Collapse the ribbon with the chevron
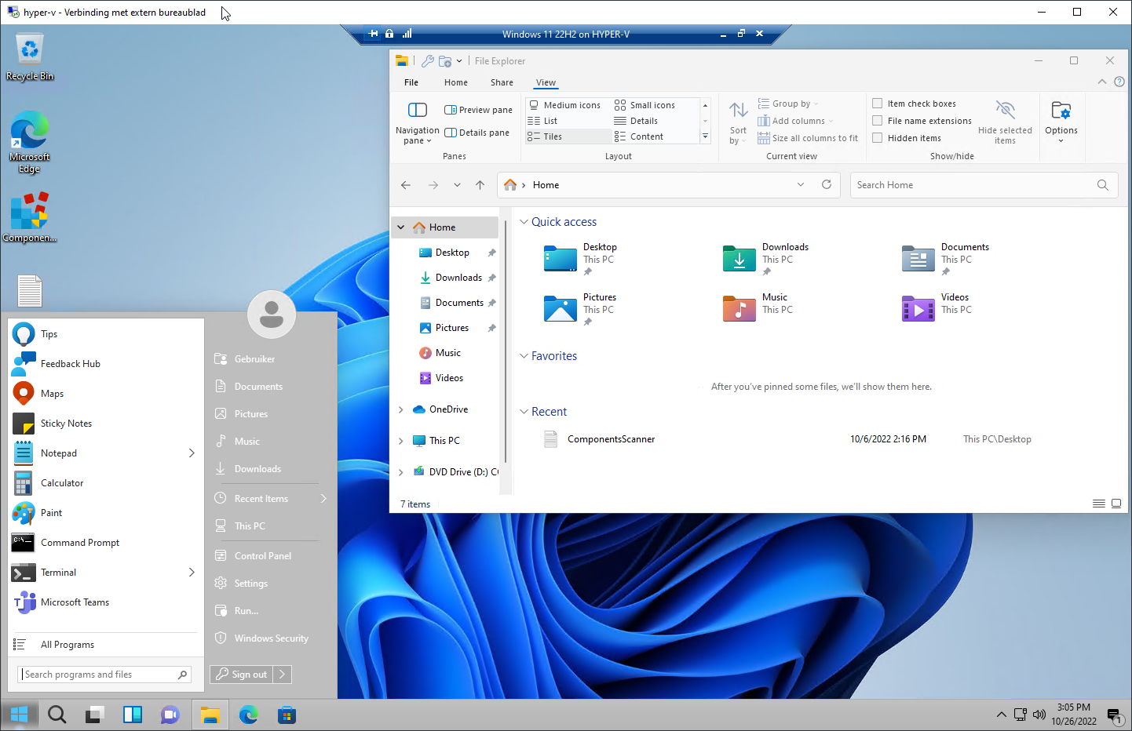 (1102, 82)
